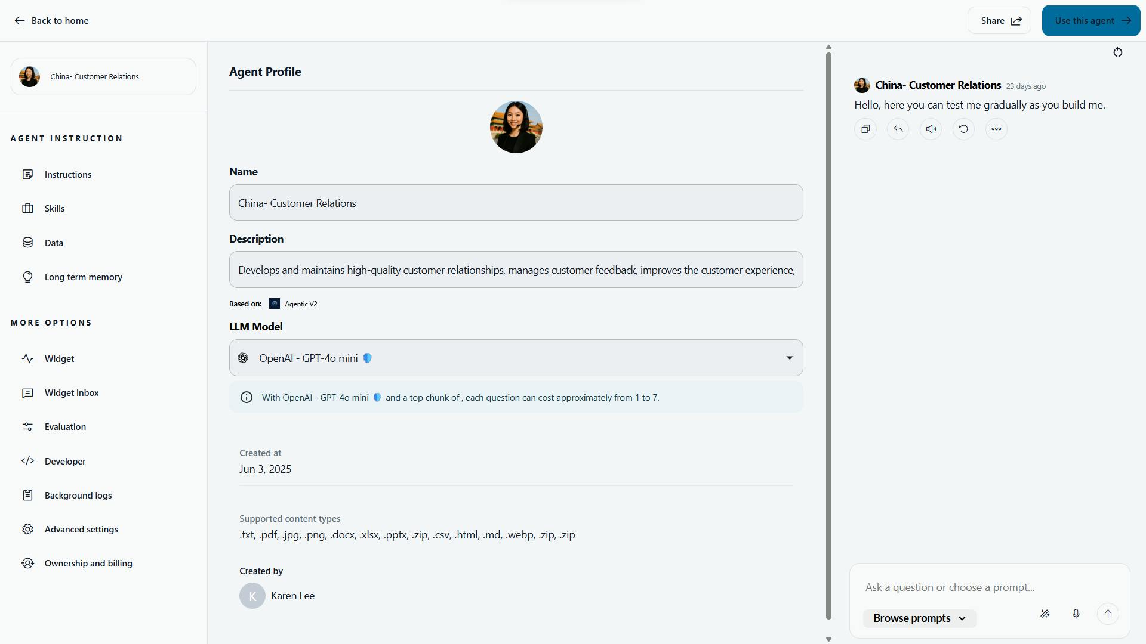Screen dimensions: 1146x644
Task: Activate voice input with the microphone icon
Action: [x=1076, y=614]
